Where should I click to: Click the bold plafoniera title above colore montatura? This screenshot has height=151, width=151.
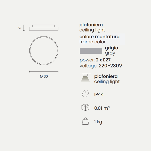91,25
